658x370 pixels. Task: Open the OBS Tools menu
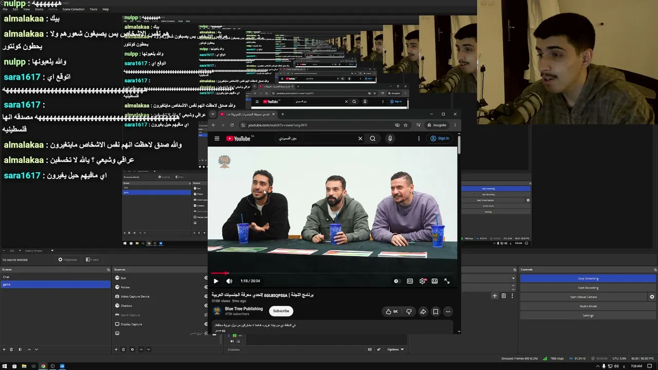pyautogui.click(x=94, y=9)
